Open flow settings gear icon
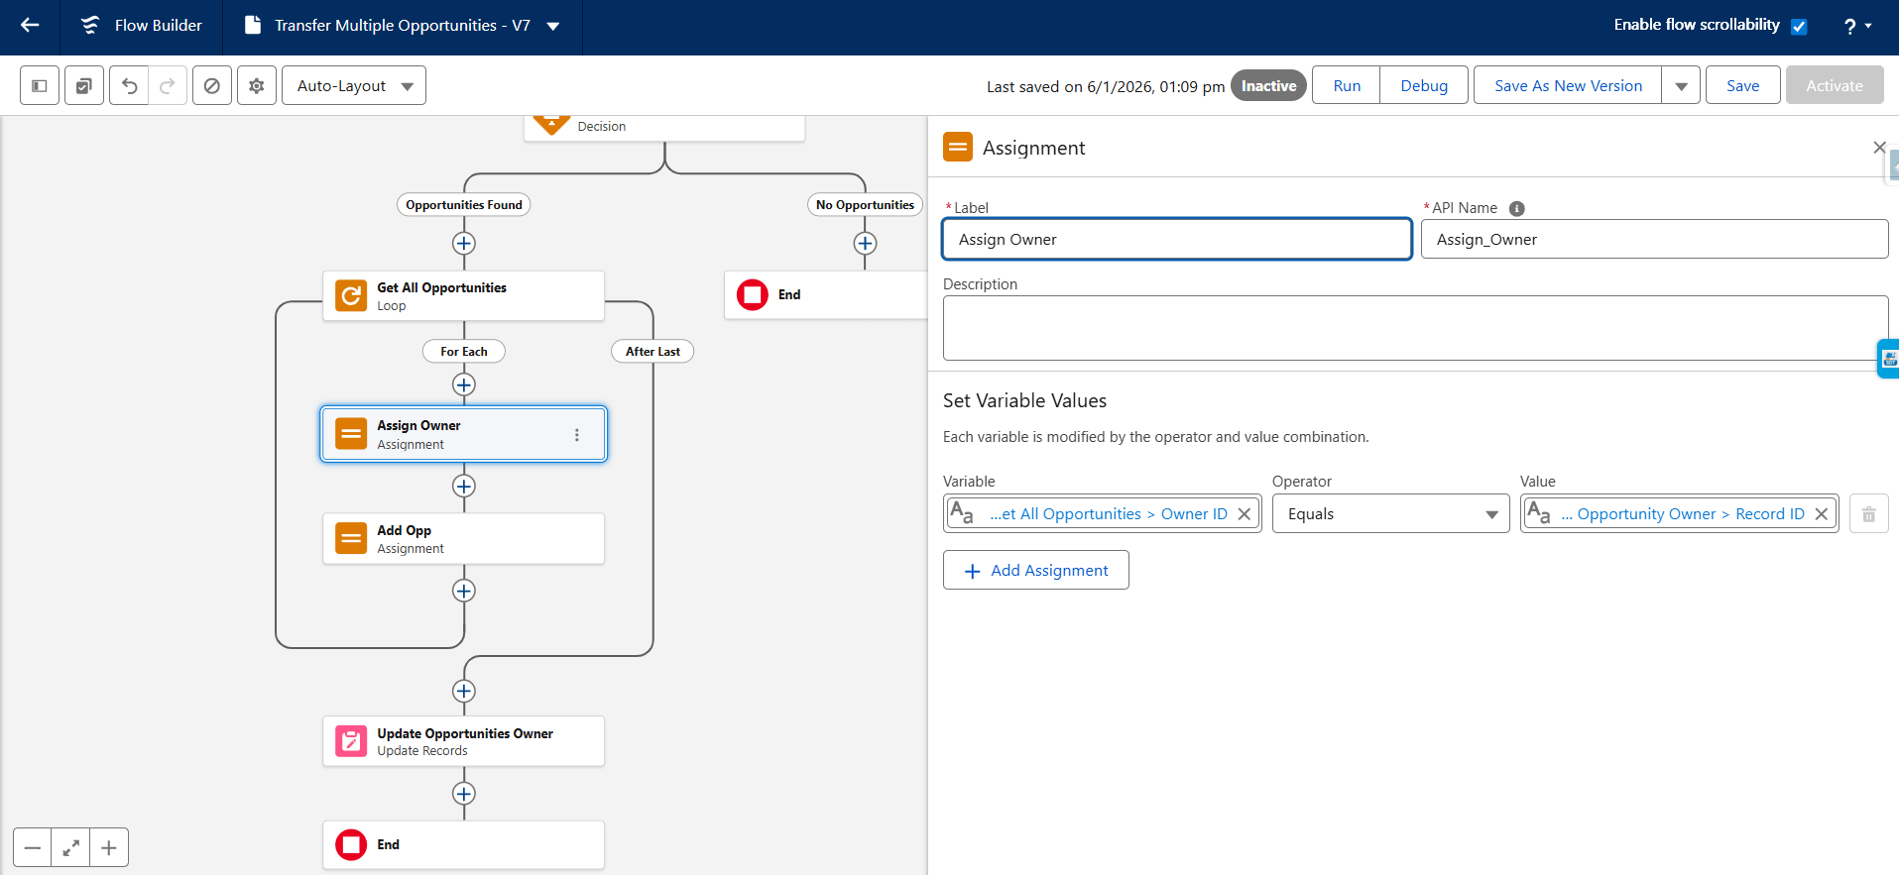This screenshot has width=1899, height=875. pyautogui.click(x=257, y=86)
